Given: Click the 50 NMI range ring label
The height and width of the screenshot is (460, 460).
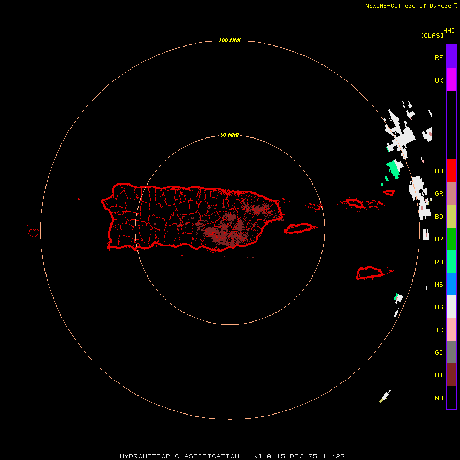Looking at the screenshot, I should tap(229, 135).
